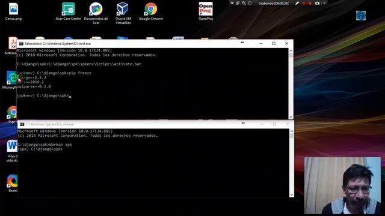Click the lower cmd scrollbar thumb
385x216 pixels.
point(292,136)
